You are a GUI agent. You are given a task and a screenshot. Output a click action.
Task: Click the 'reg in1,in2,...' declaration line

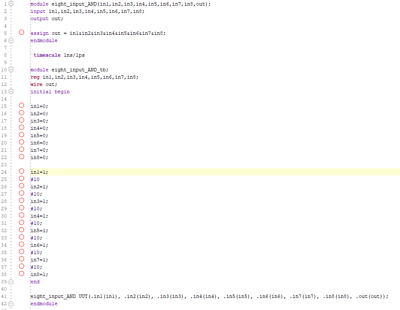84,77
